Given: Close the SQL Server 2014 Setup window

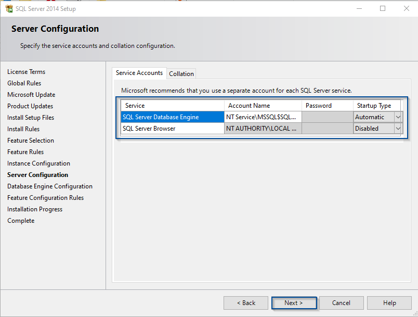Looking at the screenshot, I should (406, 8).
